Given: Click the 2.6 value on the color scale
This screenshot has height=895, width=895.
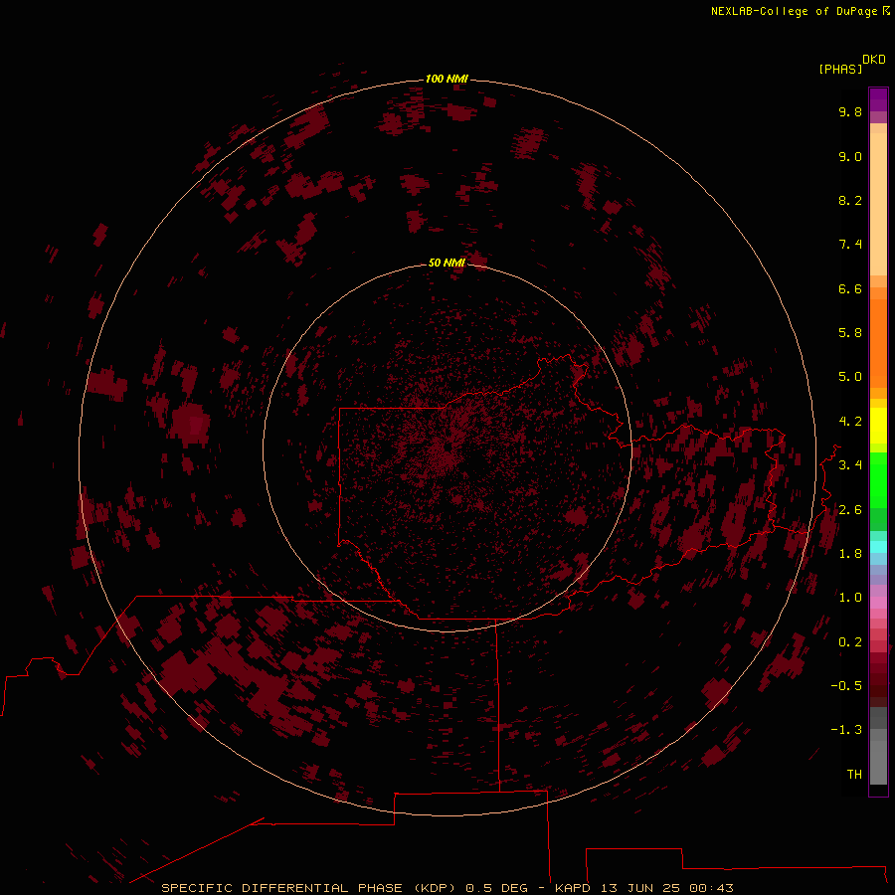Looking at the screenshot, I should [x=850, y=510].
